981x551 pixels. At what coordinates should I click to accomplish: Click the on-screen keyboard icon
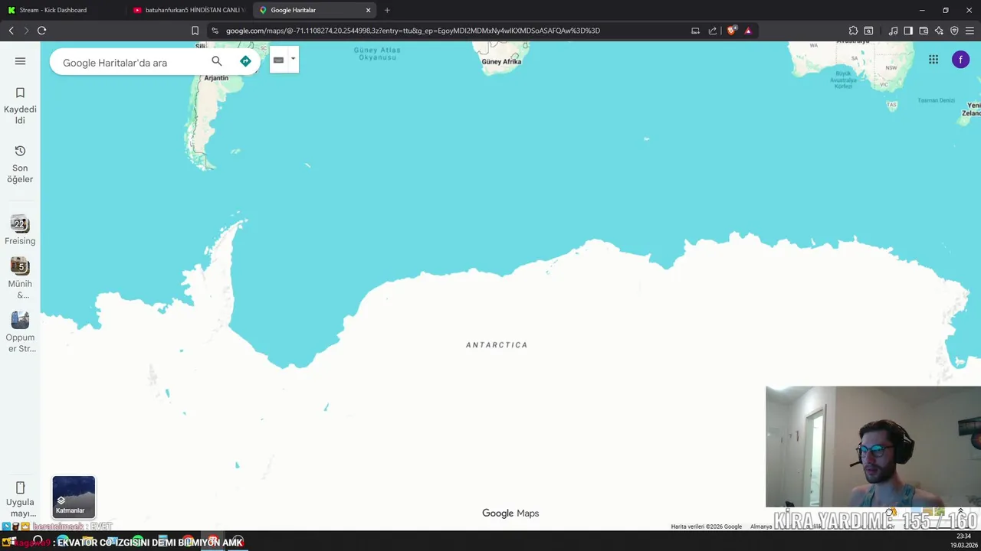[x=278, y=60]
